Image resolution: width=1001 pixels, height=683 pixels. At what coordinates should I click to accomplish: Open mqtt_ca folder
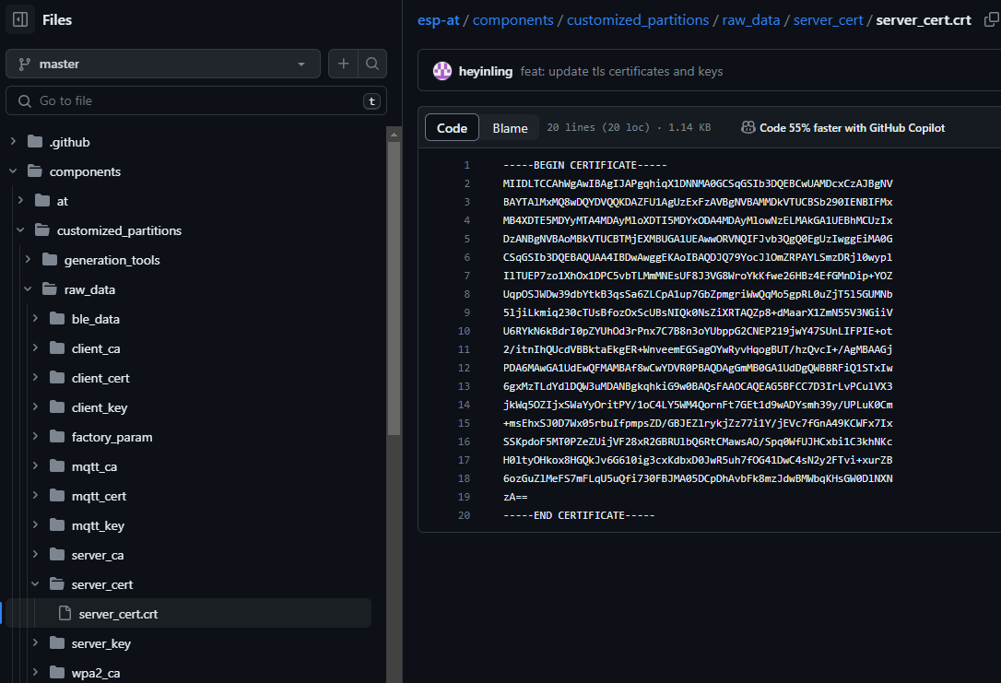tap(94, 466)
